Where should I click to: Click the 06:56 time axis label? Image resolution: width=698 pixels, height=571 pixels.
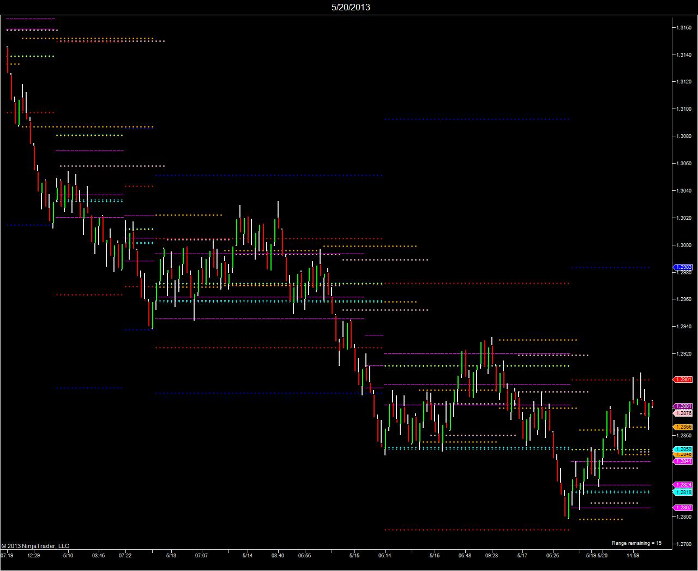point(304,556)
